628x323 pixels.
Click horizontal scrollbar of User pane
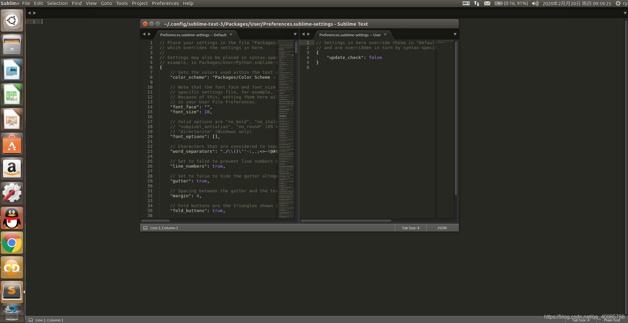point(346,221)
